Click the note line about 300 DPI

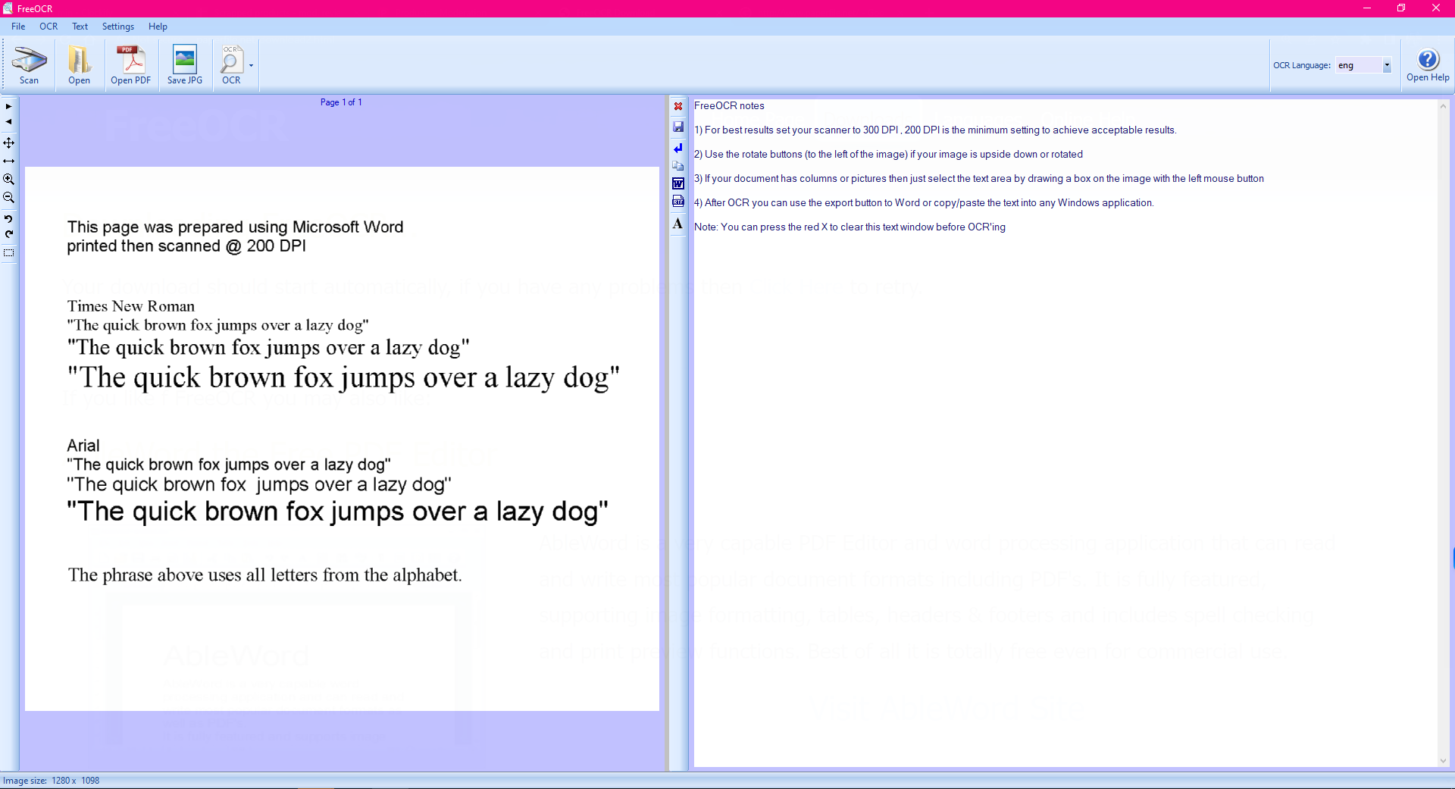click(935, 130)
